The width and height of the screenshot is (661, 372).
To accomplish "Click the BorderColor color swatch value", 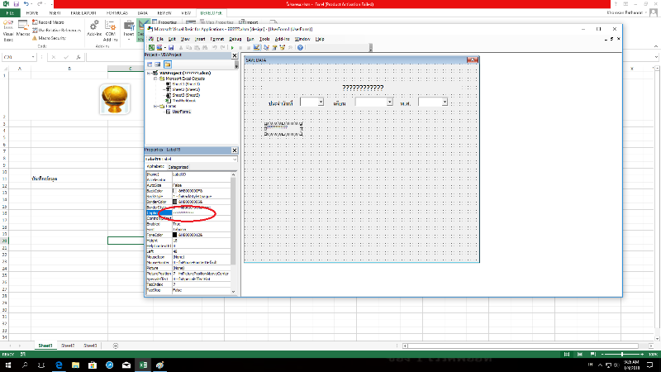I will pyautogui.click(x=175, y=202).
